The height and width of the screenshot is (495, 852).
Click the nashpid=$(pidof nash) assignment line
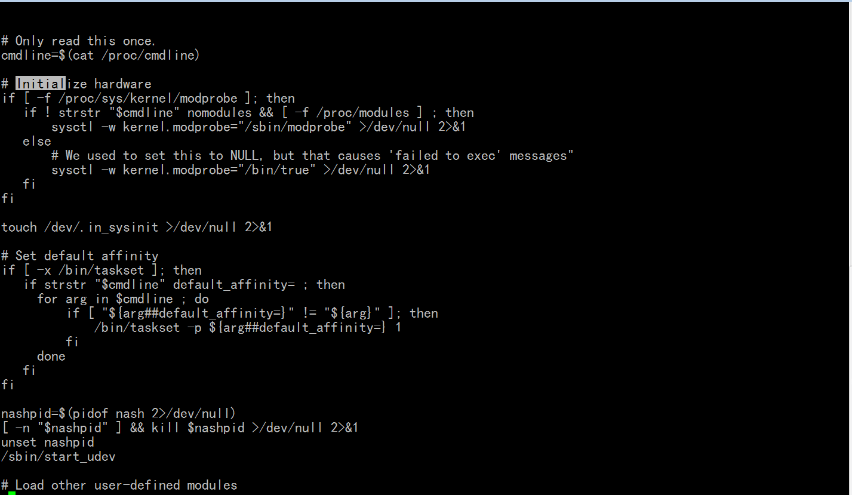click(119, 414)
